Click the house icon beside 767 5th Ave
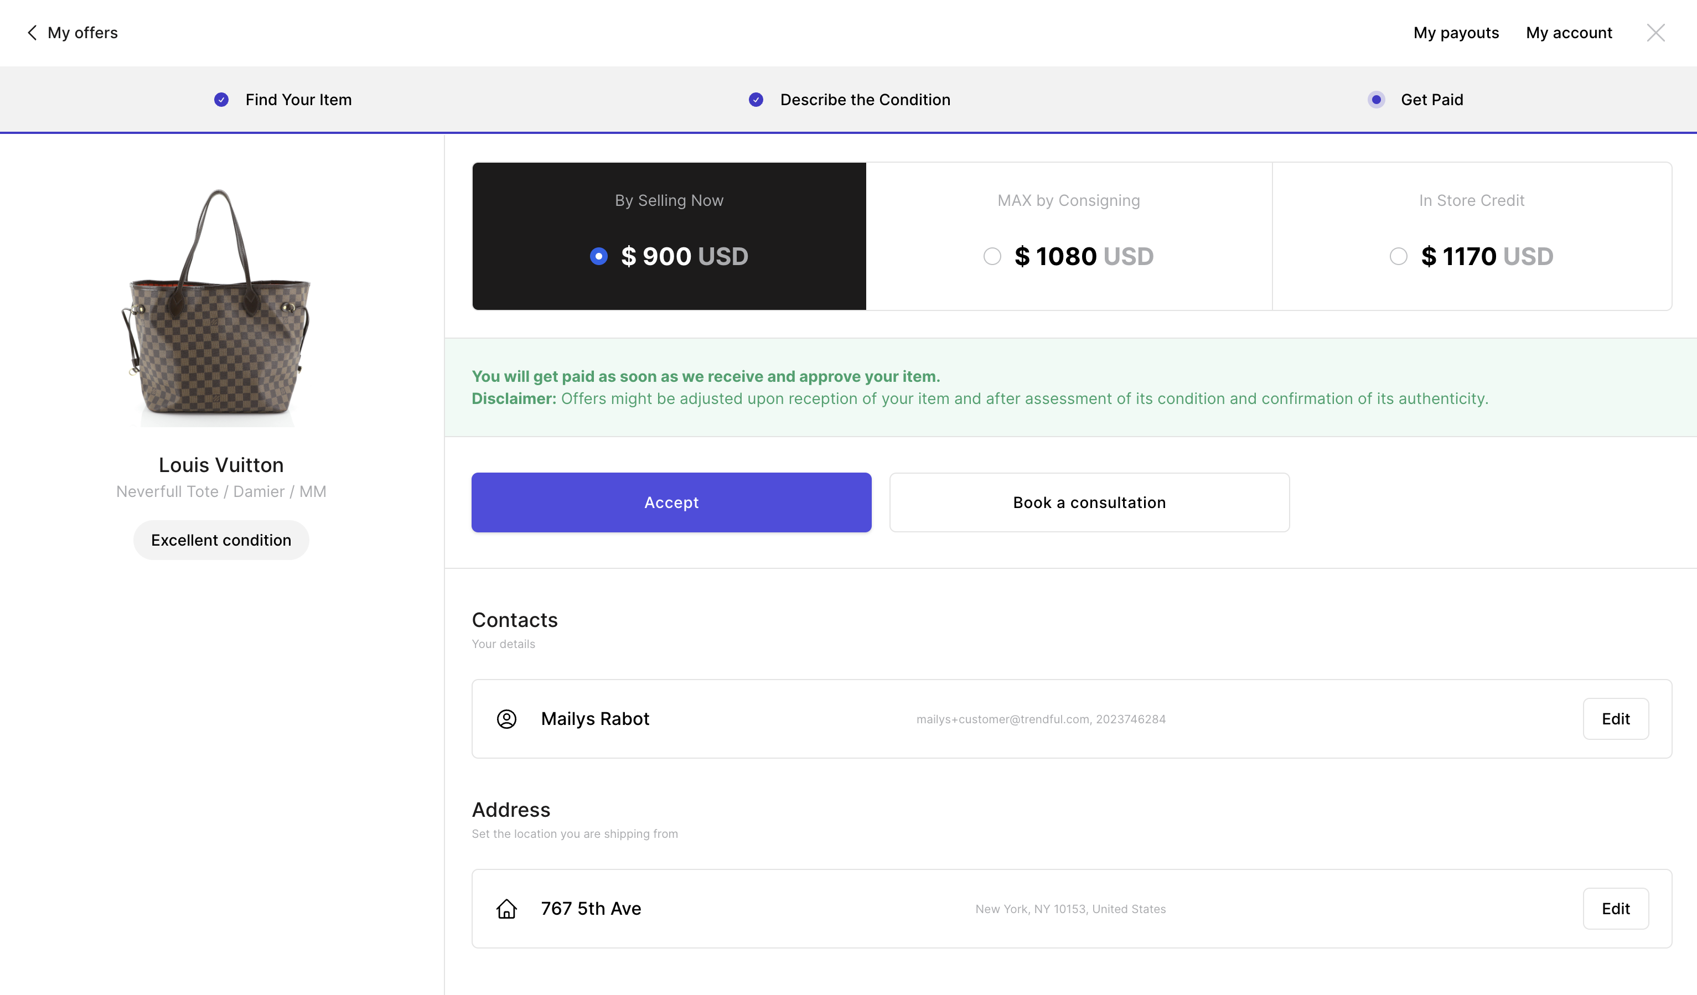This screenshot has width=1697, height=995. [x=506, y=909]
